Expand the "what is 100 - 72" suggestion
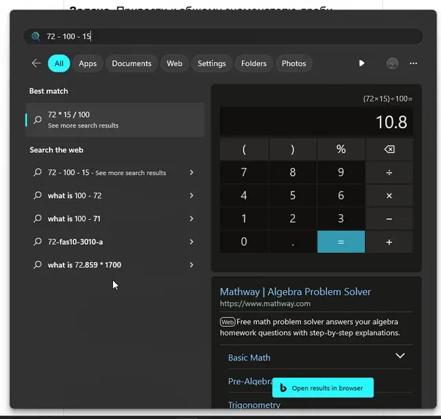The width and height of the screenshot is (441, 419). click(x=192, y=196)
